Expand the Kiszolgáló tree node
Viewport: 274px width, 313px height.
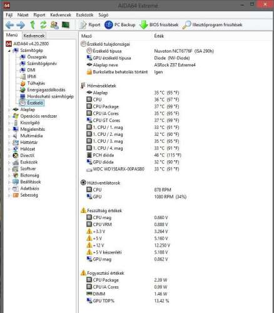(x=9, y=123)
